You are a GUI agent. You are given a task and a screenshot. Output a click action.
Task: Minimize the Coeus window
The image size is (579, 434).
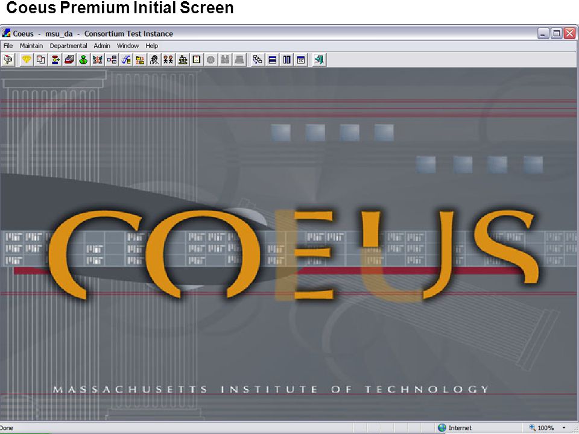pyautogui.click(x=543, y=34)
